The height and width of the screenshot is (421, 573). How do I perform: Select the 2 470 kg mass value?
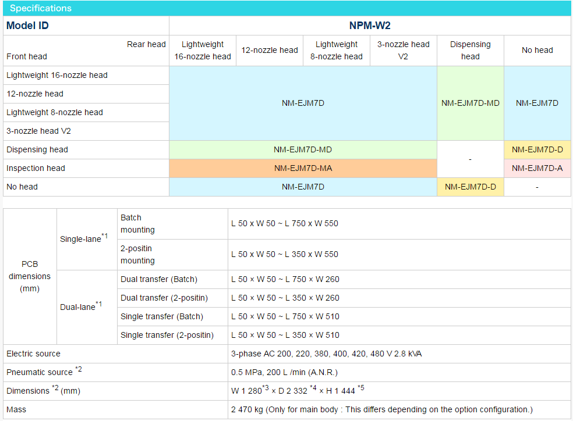(382, 410)
